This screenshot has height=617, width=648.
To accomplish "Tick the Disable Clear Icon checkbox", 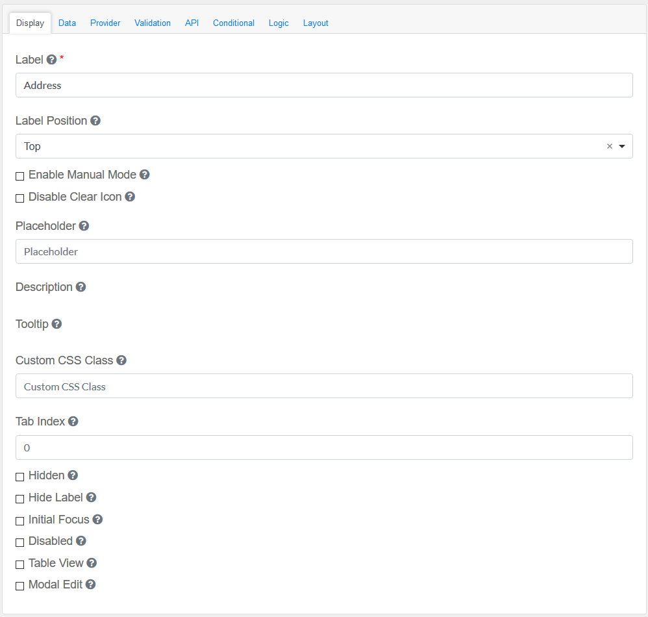I will pos(20,198).
